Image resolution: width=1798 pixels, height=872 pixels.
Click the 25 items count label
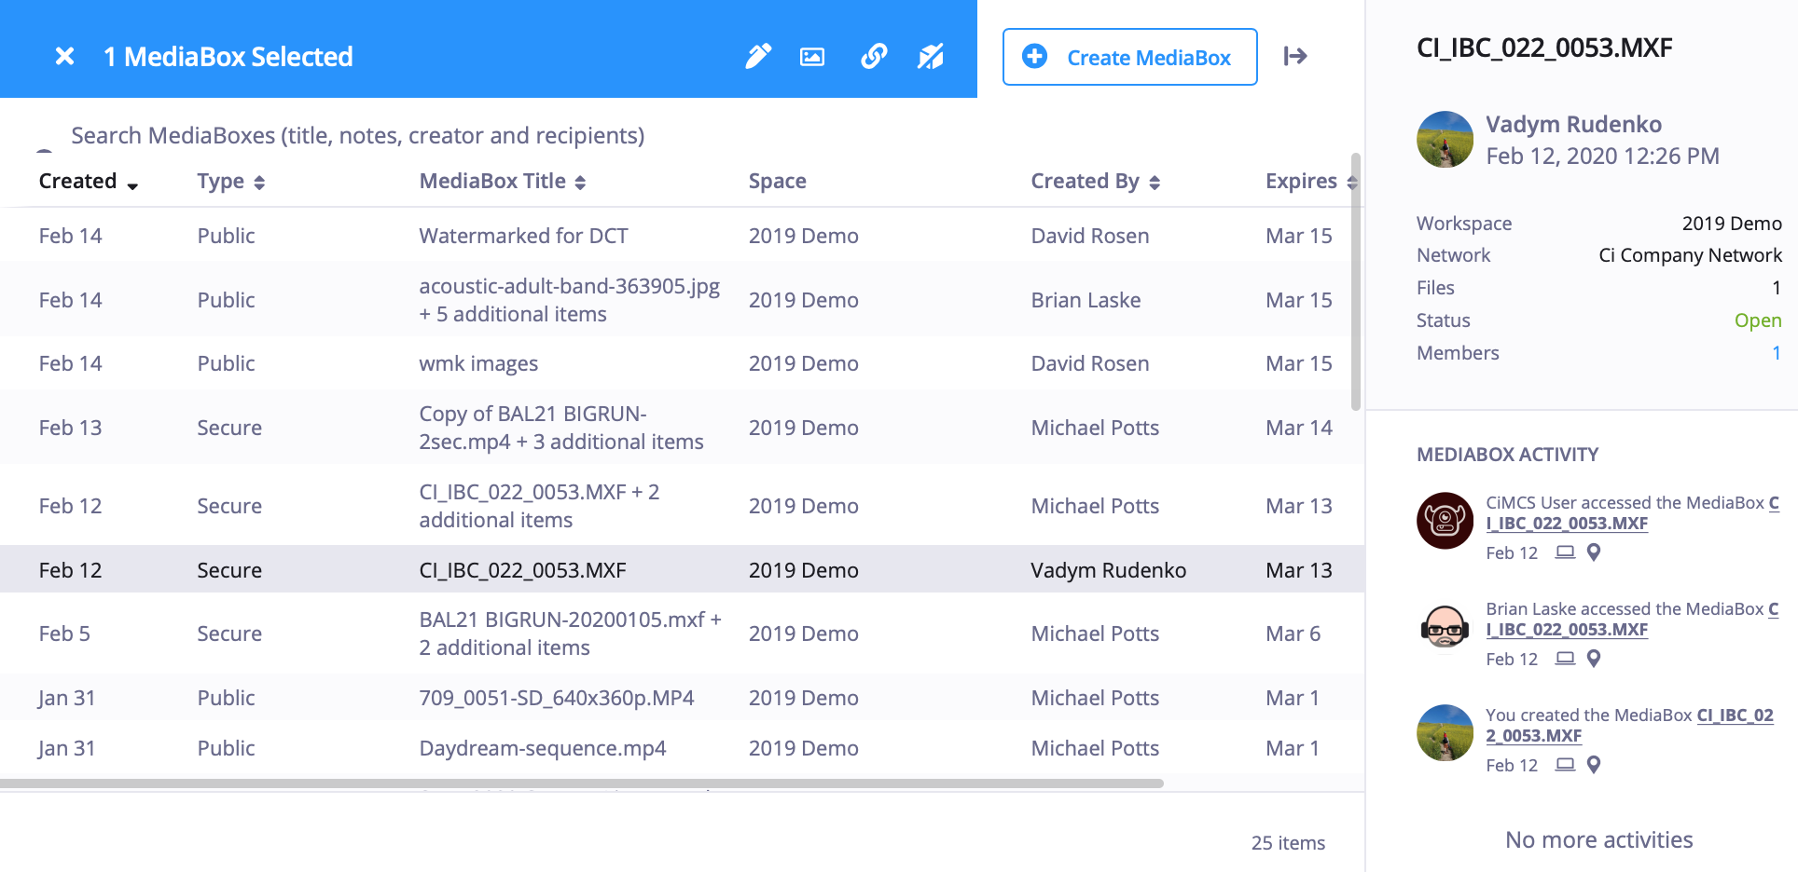[x=1288, y=843]
